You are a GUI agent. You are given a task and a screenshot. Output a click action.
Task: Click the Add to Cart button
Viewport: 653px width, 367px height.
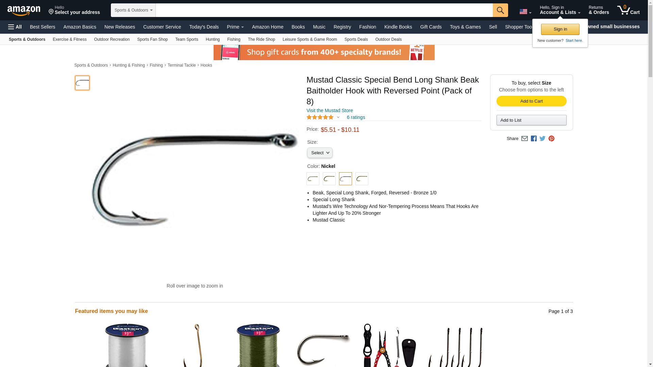pos(531,101)
